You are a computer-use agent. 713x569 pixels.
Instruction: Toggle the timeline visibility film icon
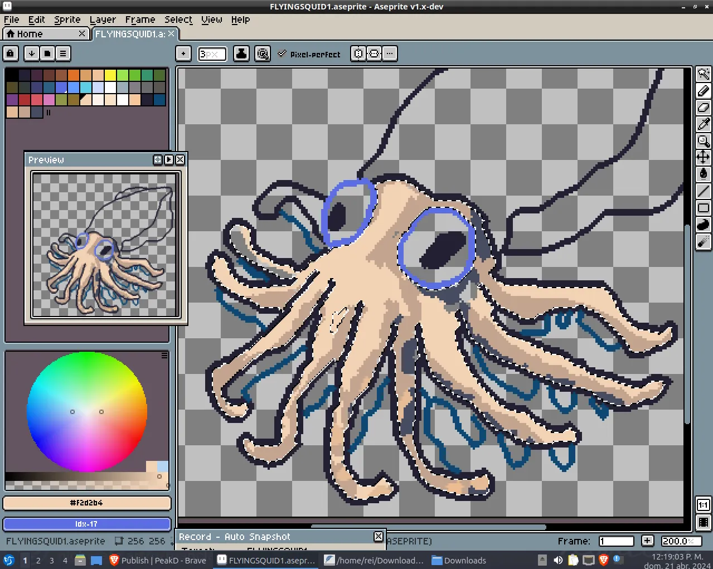(704, 523)
